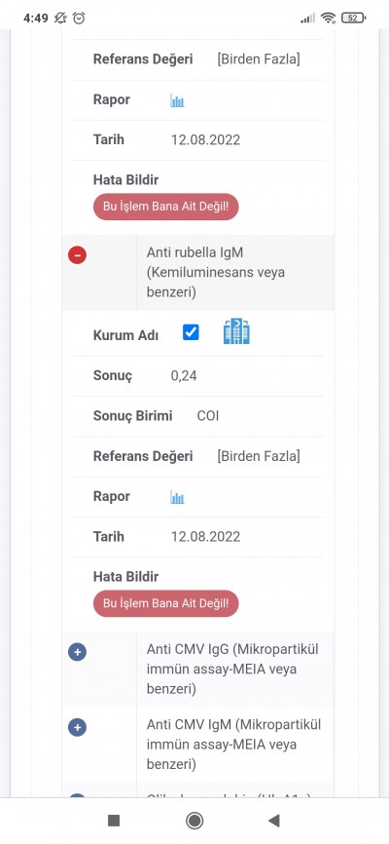Select the Anti rubella IgM test title
The height and width of the screenshot is (844, 389).
[x=216, y=272]
